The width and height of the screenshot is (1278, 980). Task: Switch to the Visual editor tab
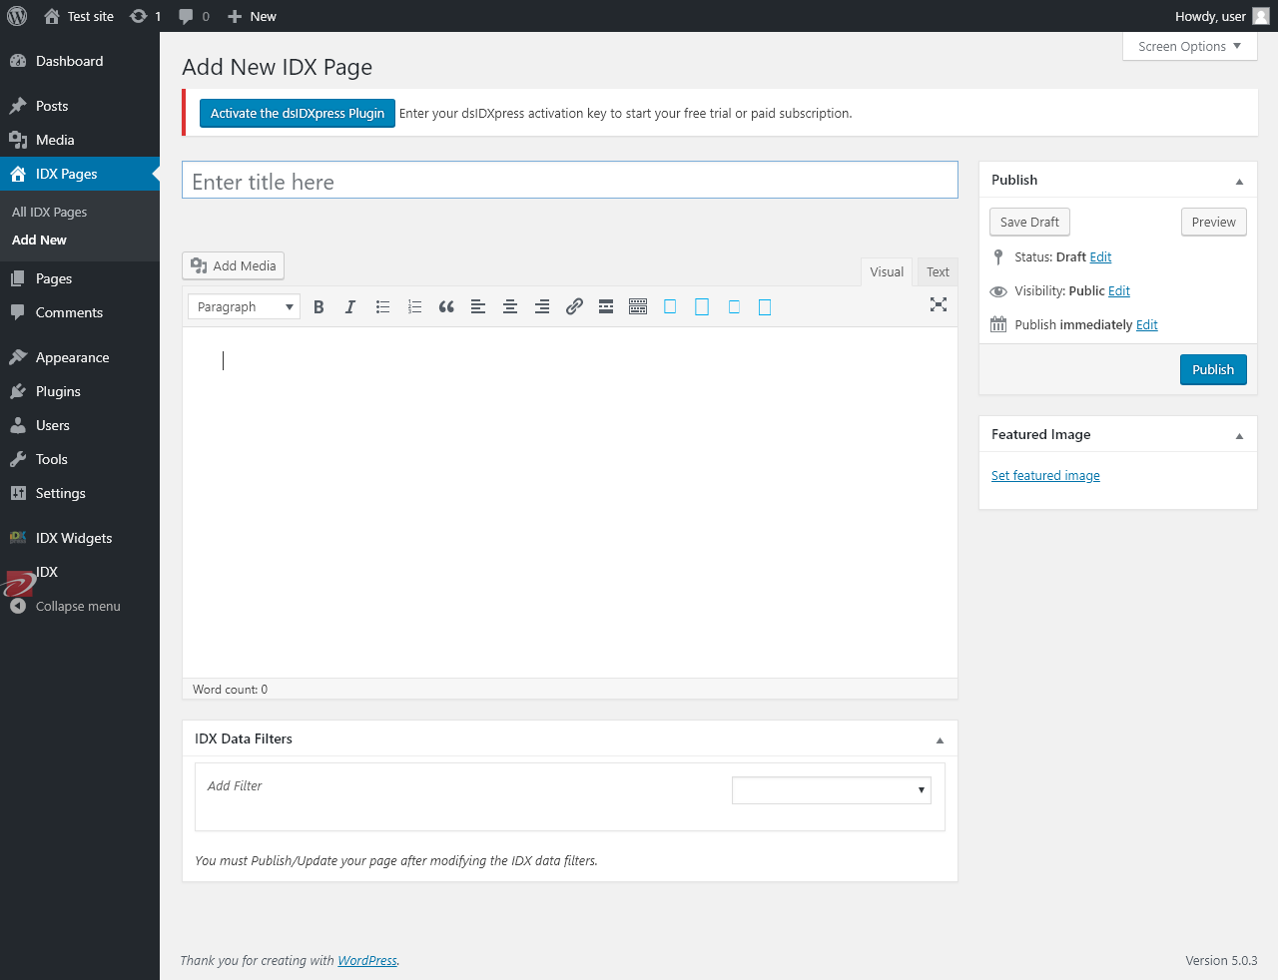[887, 271]
